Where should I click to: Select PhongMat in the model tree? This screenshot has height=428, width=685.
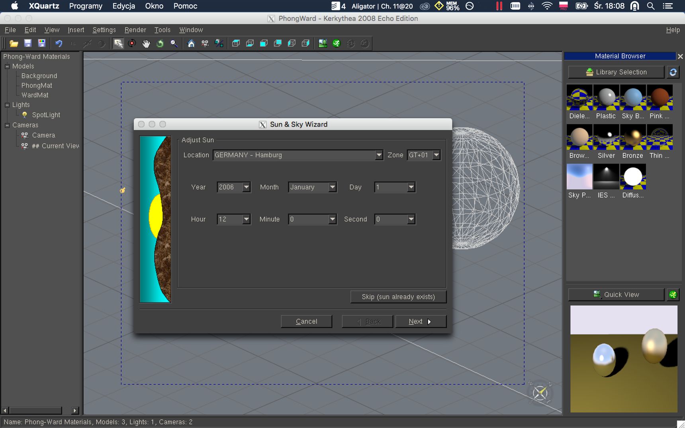click(x=37, y=86)
